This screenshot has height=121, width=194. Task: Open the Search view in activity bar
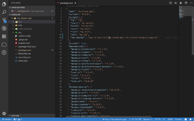click(x=4, y=12)
